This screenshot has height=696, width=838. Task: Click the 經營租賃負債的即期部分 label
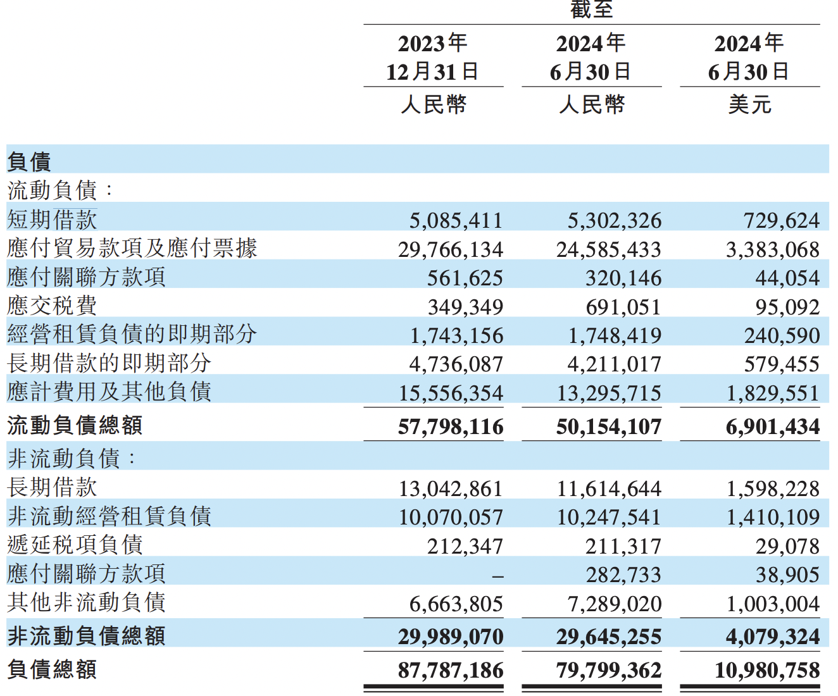point(132,334)
